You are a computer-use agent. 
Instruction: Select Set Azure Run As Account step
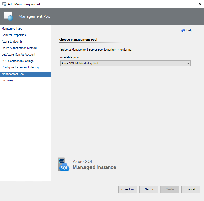tap(18, 54)
